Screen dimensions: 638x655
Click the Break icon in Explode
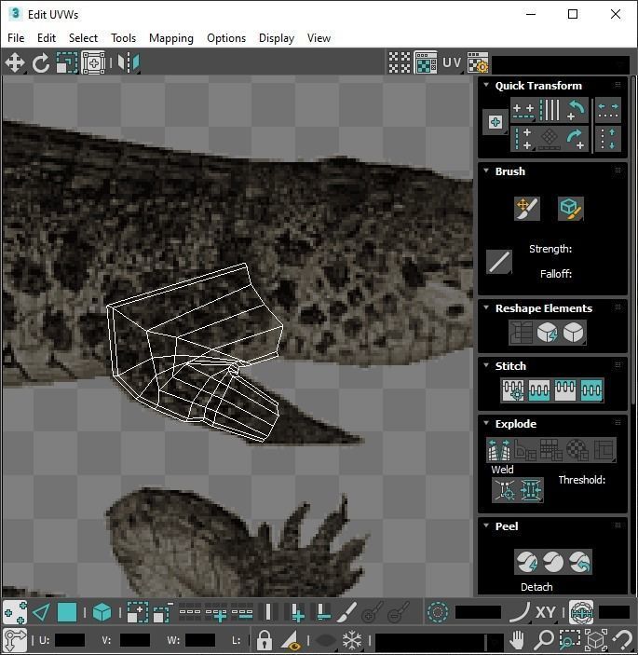[499, 450]
